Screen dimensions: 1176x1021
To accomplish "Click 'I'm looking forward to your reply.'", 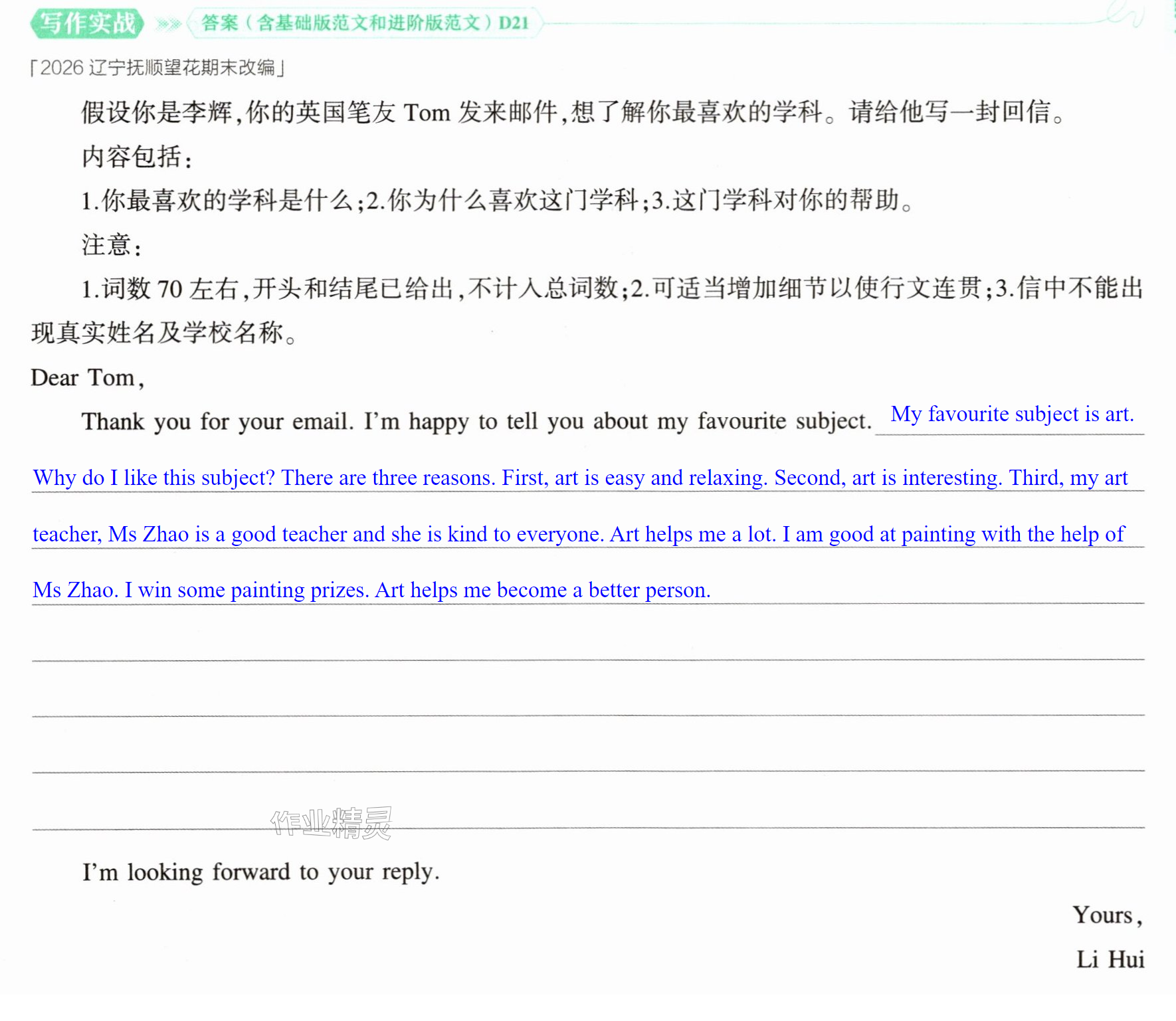I will 260,872.
